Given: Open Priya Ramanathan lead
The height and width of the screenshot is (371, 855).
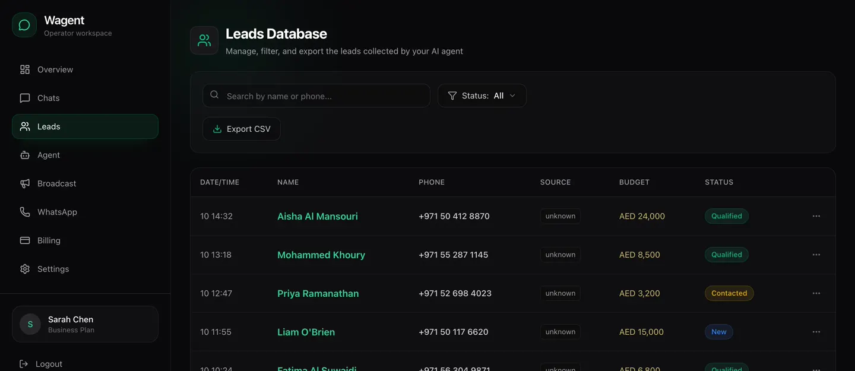Looking at the screenshot, I should pos(318,293).
